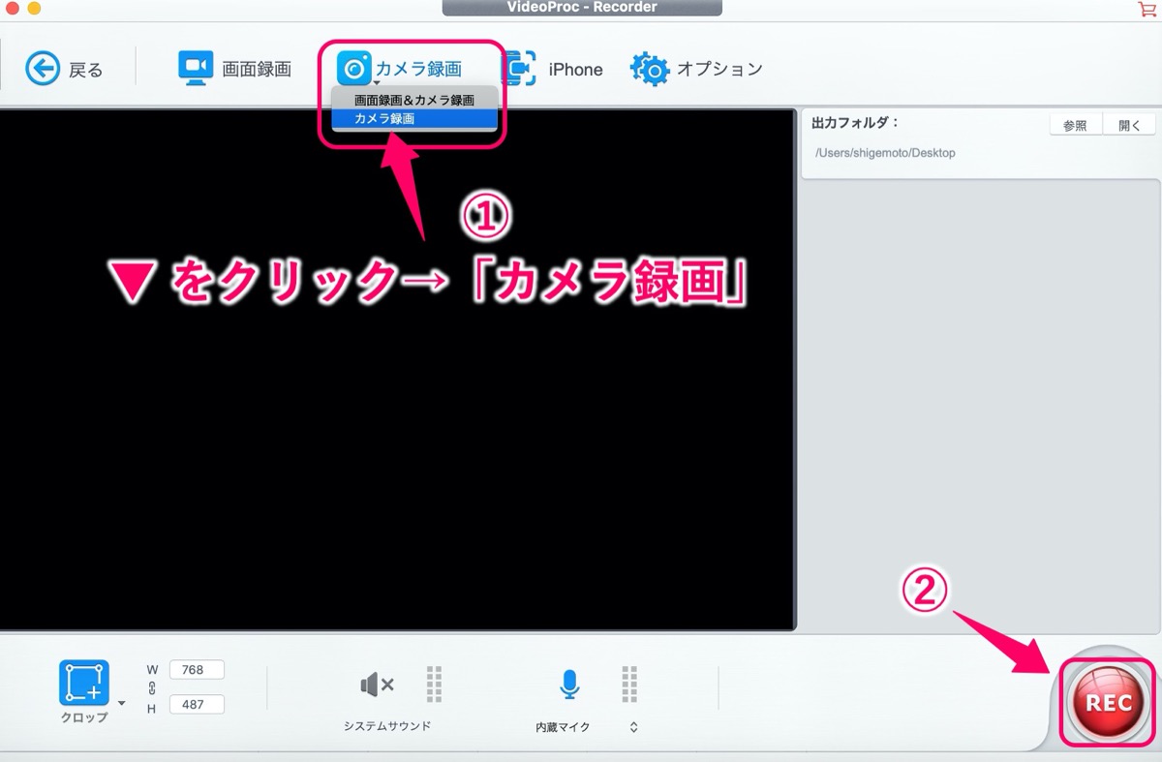Choose 画面録画＆カメラ録画 from the dropdown menu
The height and width of the screenshot is (762, 1162).
tap(414, 100)
